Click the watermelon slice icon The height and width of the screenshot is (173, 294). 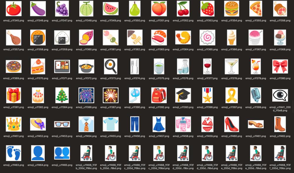(x=111, y=9)
